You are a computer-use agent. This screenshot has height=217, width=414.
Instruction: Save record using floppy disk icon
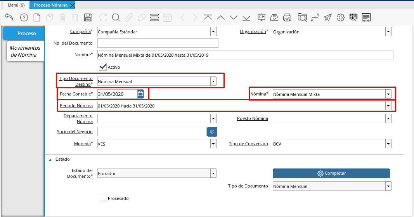coord(88,17)
